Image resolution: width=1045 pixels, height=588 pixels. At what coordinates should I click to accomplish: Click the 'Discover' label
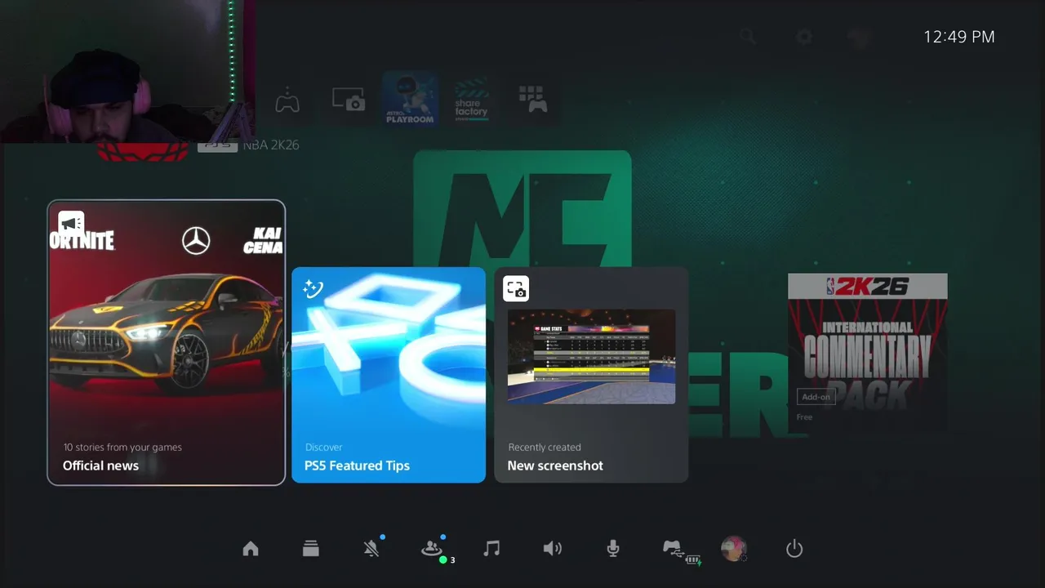323,447
